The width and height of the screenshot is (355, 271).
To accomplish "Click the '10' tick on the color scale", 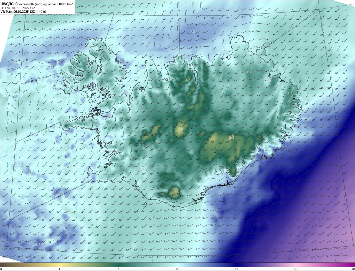I will coord(177,269).
